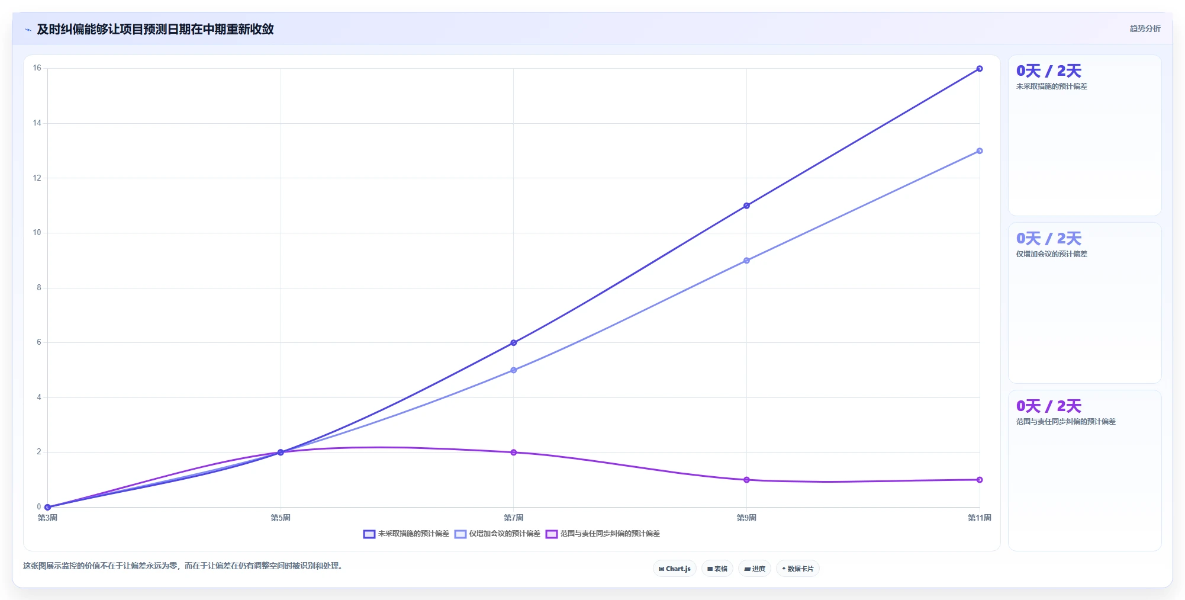Click the y-axis label 6
1185x600 pixels.
click(x=39, y=342)
